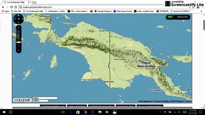Open the earth :: a global map bookmark

point(144,11)
